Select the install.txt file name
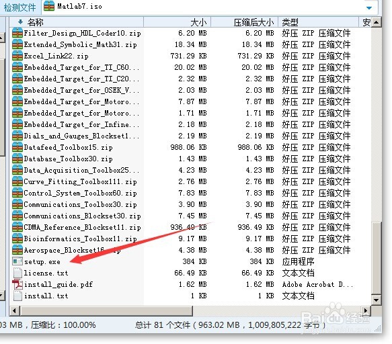The image size is (392, 344). click(x=46, y=296)
